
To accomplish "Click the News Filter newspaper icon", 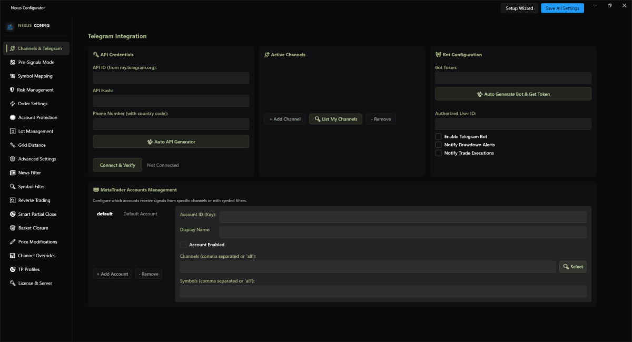I will [x=13, y=173].
